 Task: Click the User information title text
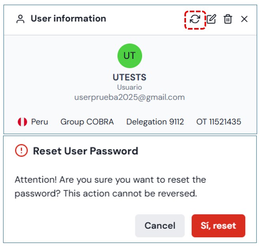pyautogui.click(x=68, y=19)
